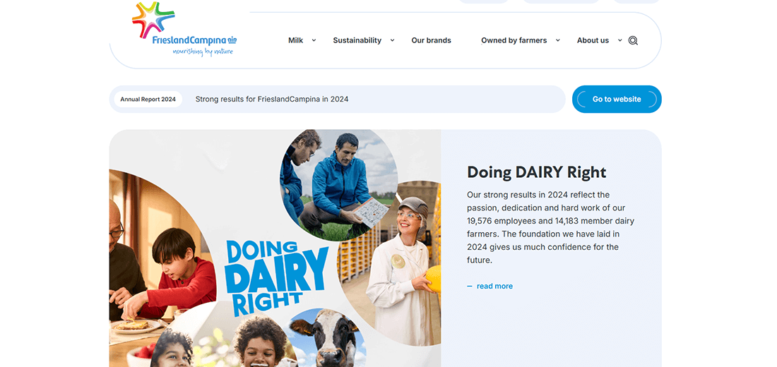The image size is (777, 367).
Task: Expand the chevron next to Owned by farmers
Action: (x=557, y=41)
